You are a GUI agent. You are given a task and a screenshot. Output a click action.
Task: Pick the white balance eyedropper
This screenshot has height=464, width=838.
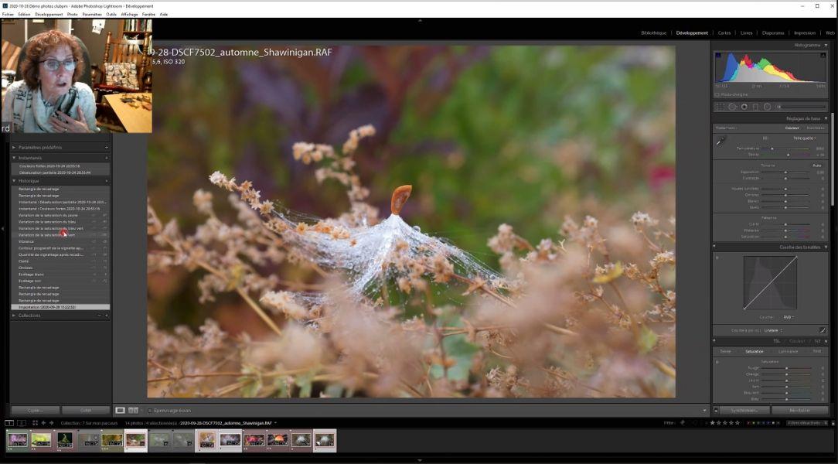720,141
